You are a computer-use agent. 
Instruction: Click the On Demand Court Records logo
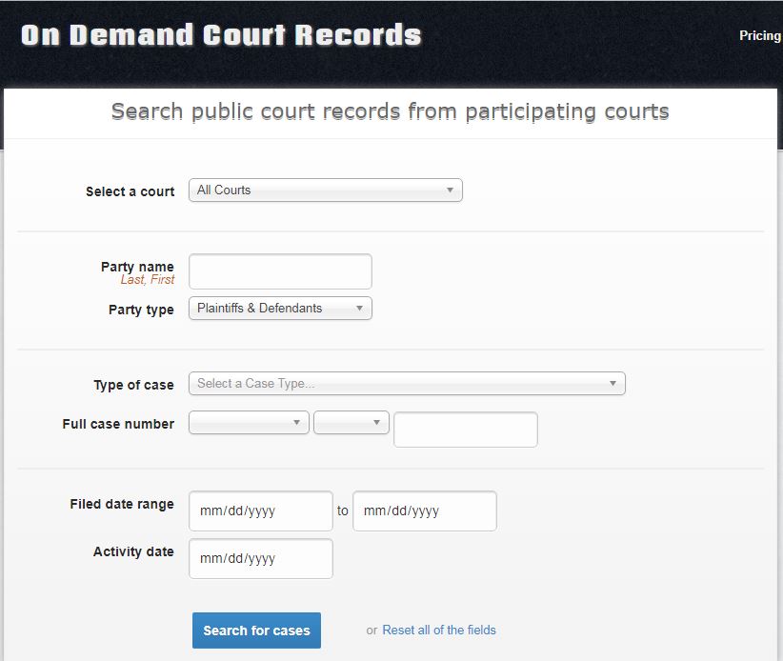(221, 35)
